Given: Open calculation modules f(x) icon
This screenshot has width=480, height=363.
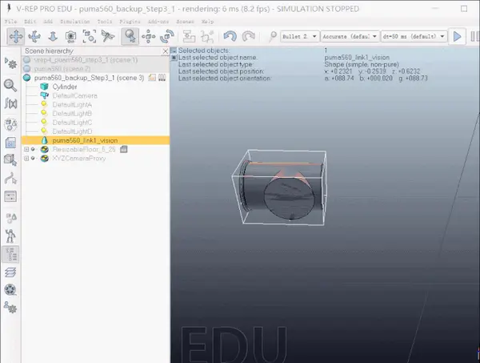Looking at the screenshot, I should [x=10, y=103].
